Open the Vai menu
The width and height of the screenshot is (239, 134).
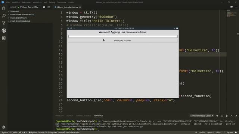[x=45, y=2]
